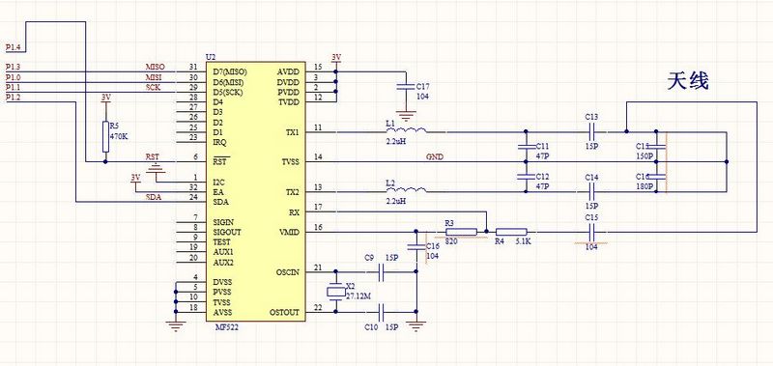The width and height of the screenshot is (773, 366).
Task: Select the SDA net label
Action: point(154,198)
